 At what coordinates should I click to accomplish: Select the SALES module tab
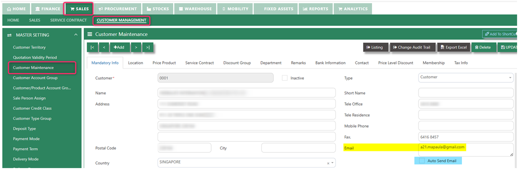79,9
